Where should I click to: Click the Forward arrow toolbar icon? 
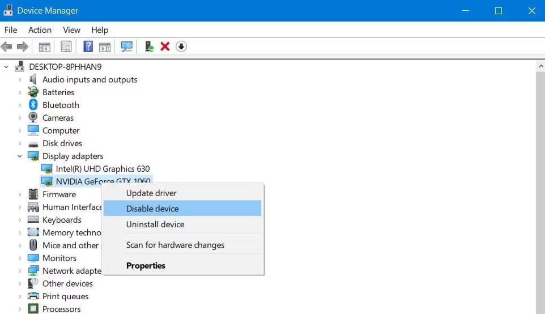tap(23, 46)
